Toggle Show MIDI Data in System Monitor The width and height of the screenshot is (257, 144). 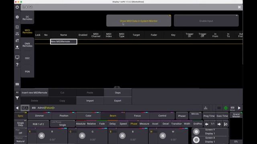139,21
